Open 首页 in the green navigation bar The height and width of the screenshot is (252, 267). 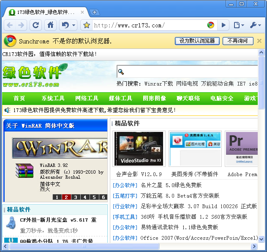[x=19, y=98]
